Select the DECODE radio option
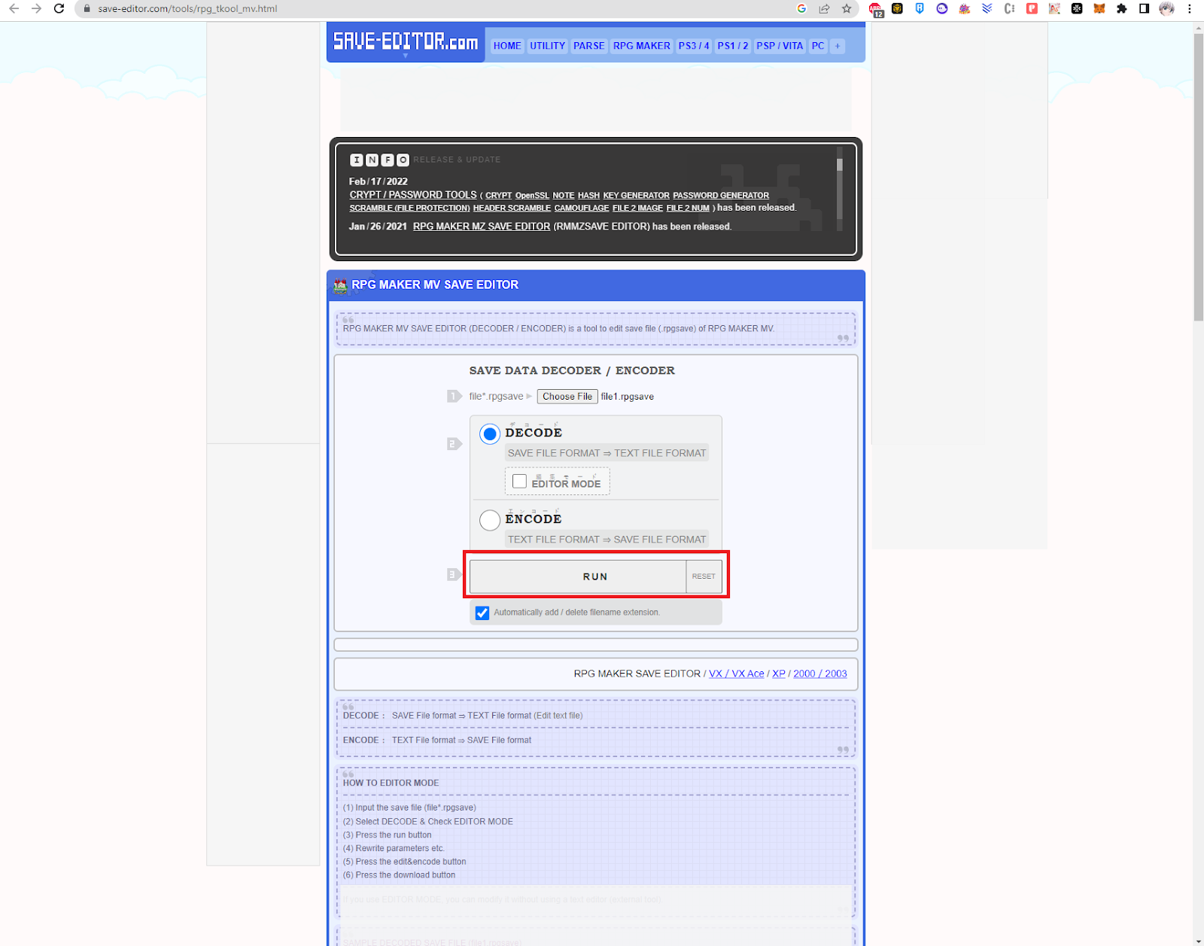 (490, 434)
